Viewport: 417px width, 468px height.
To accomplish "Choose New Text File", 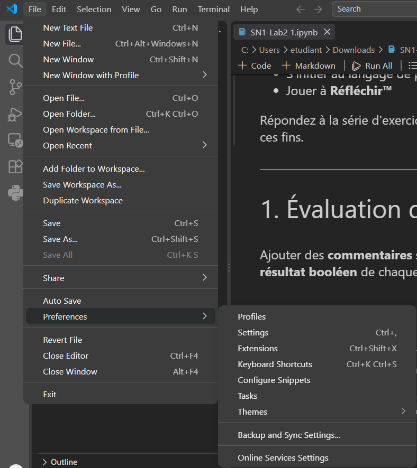I will [121, 28].
